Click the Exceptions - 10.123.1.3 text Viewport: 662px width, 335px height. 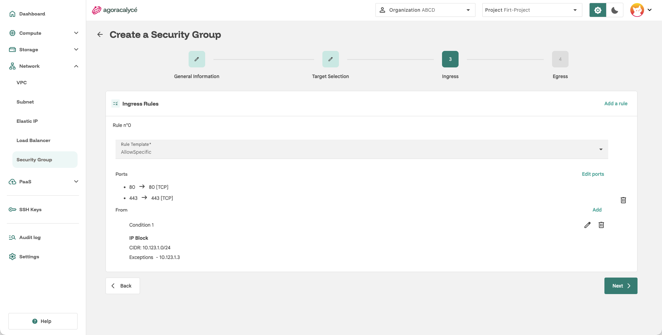pyautogui.click(x=154, y=257)
